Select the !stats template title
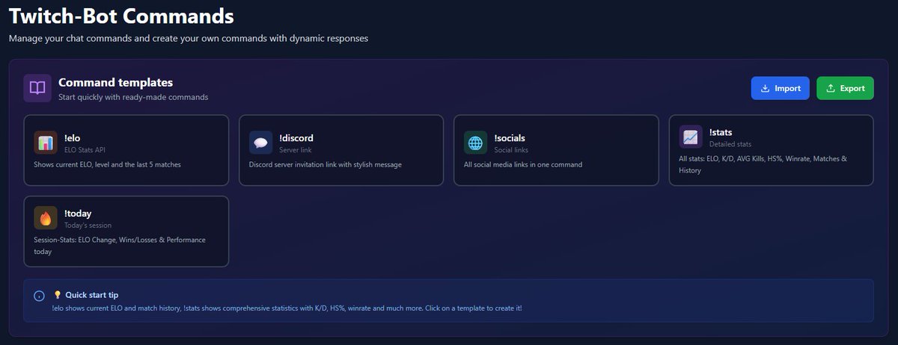The height and width of the screenshot is (345, 898). (x=721, y=132)
